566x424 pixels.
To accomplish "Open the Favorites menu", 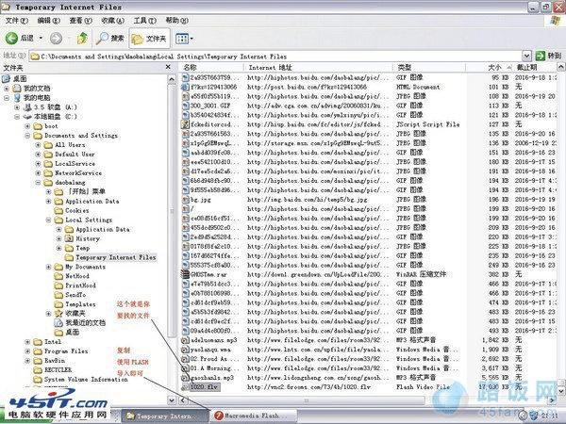I will [113, 21].
